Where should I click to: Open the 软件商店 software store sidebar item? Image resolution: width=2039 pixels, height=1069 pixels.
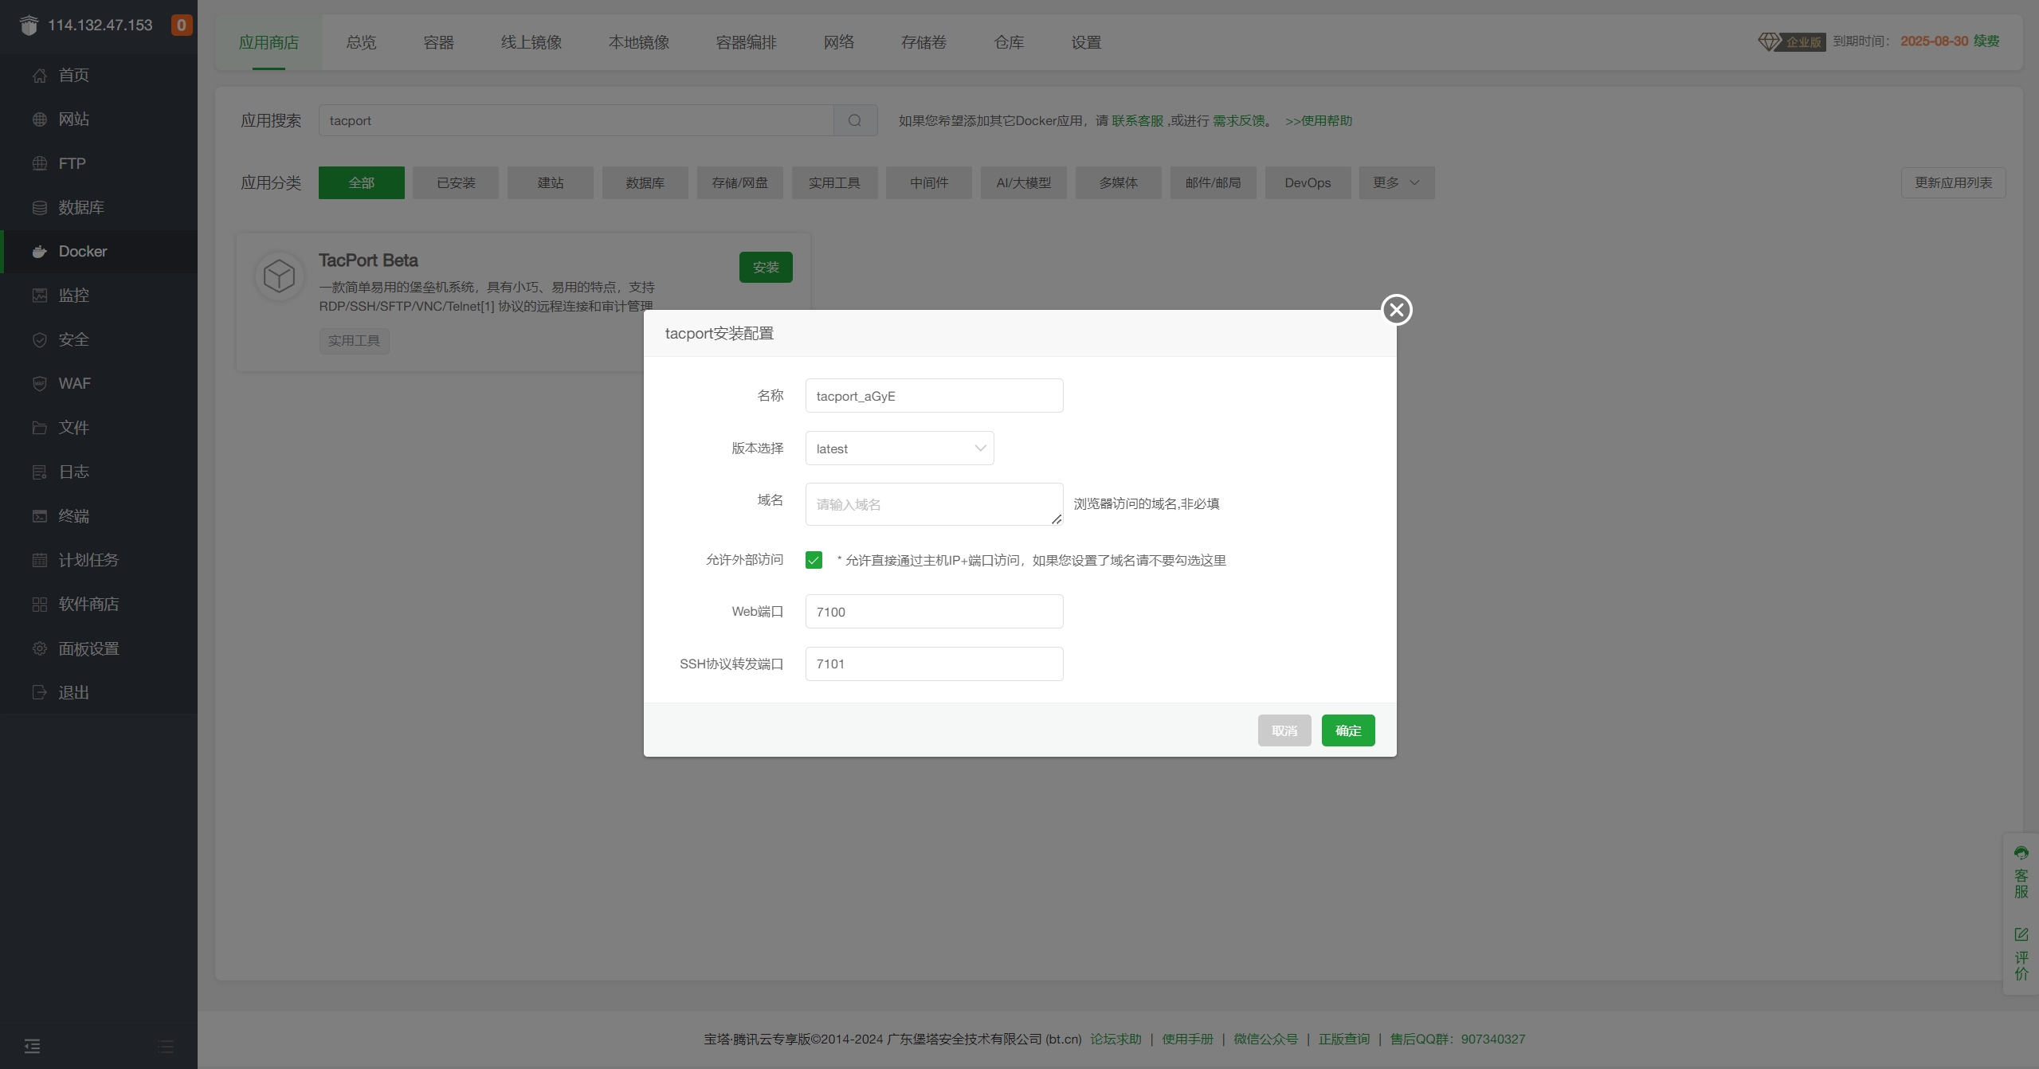click(x=99, y=604)
